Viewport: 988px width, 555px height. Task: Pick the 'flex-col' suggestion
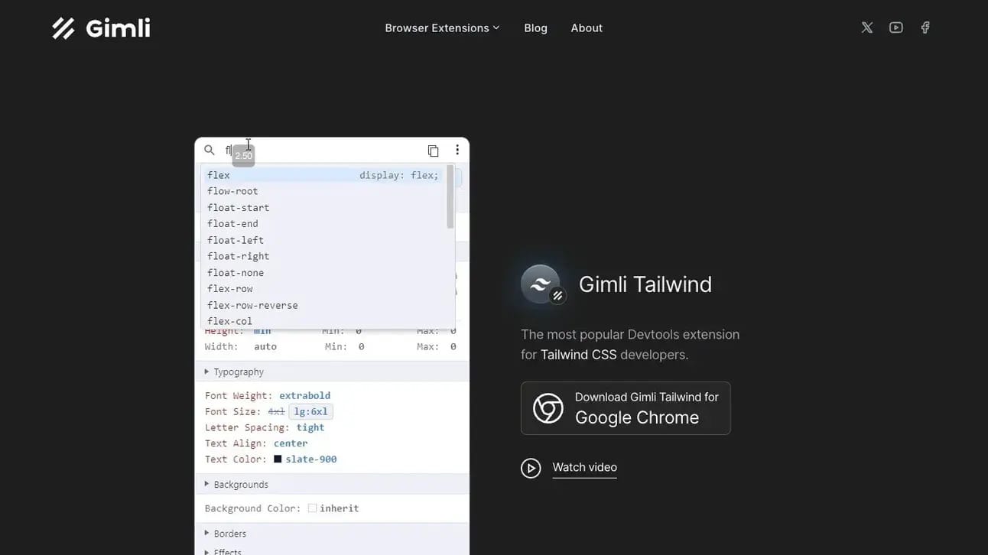pyautogui.click(x=323, y=321)
